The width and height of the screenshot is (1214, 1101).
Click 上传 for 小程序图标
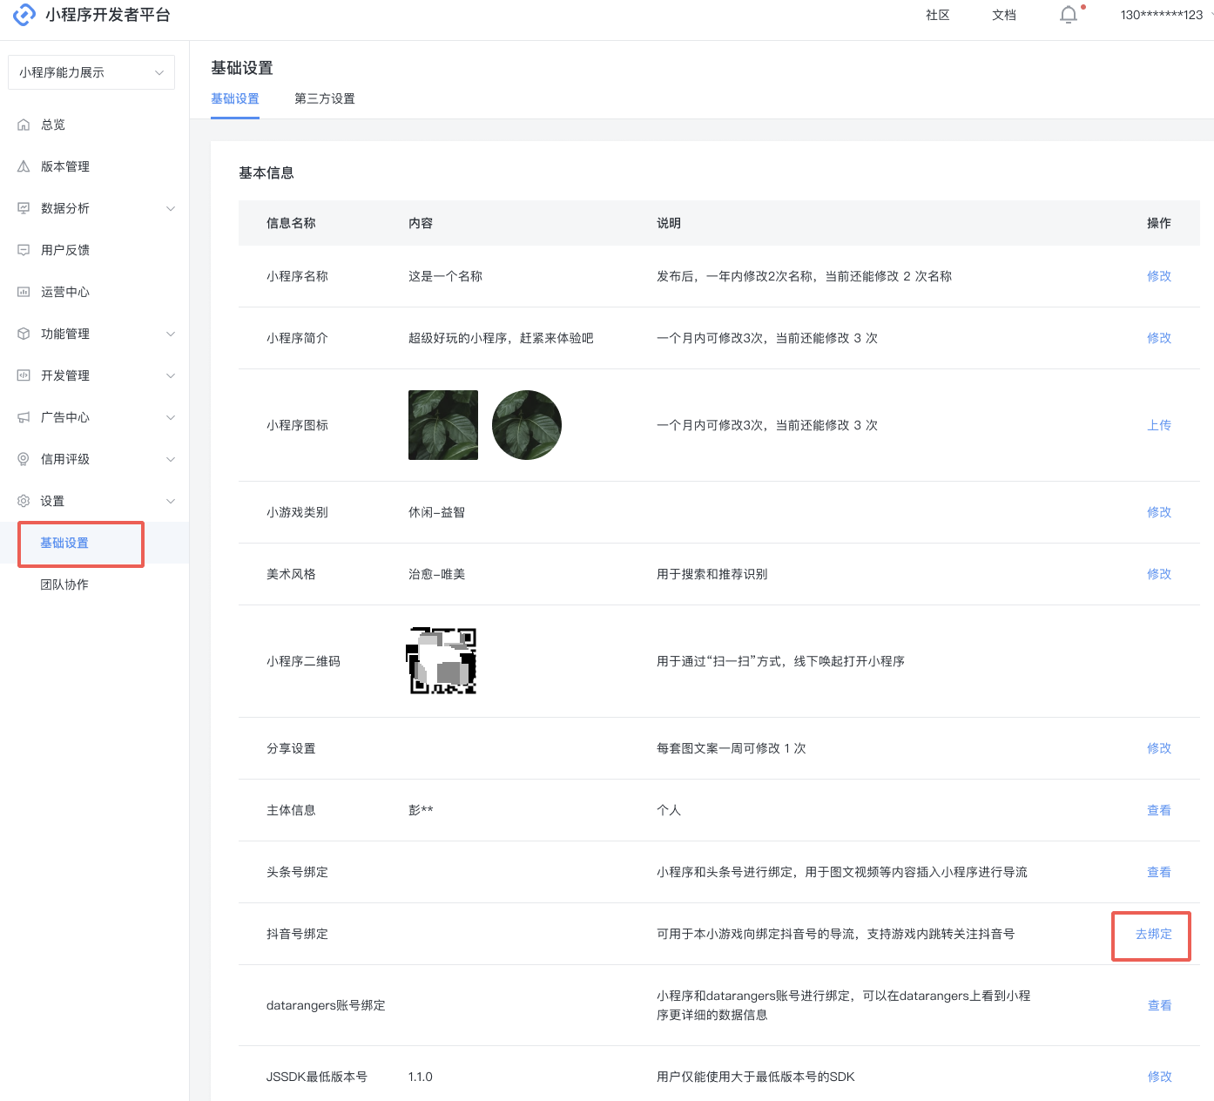[1158, 425]
